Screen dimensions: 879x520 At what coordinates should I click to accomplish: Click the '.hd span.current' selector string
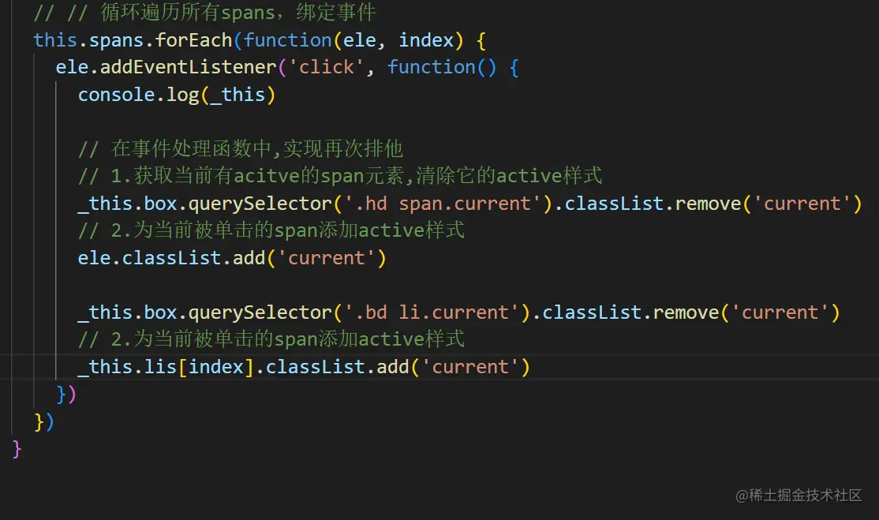443,204
